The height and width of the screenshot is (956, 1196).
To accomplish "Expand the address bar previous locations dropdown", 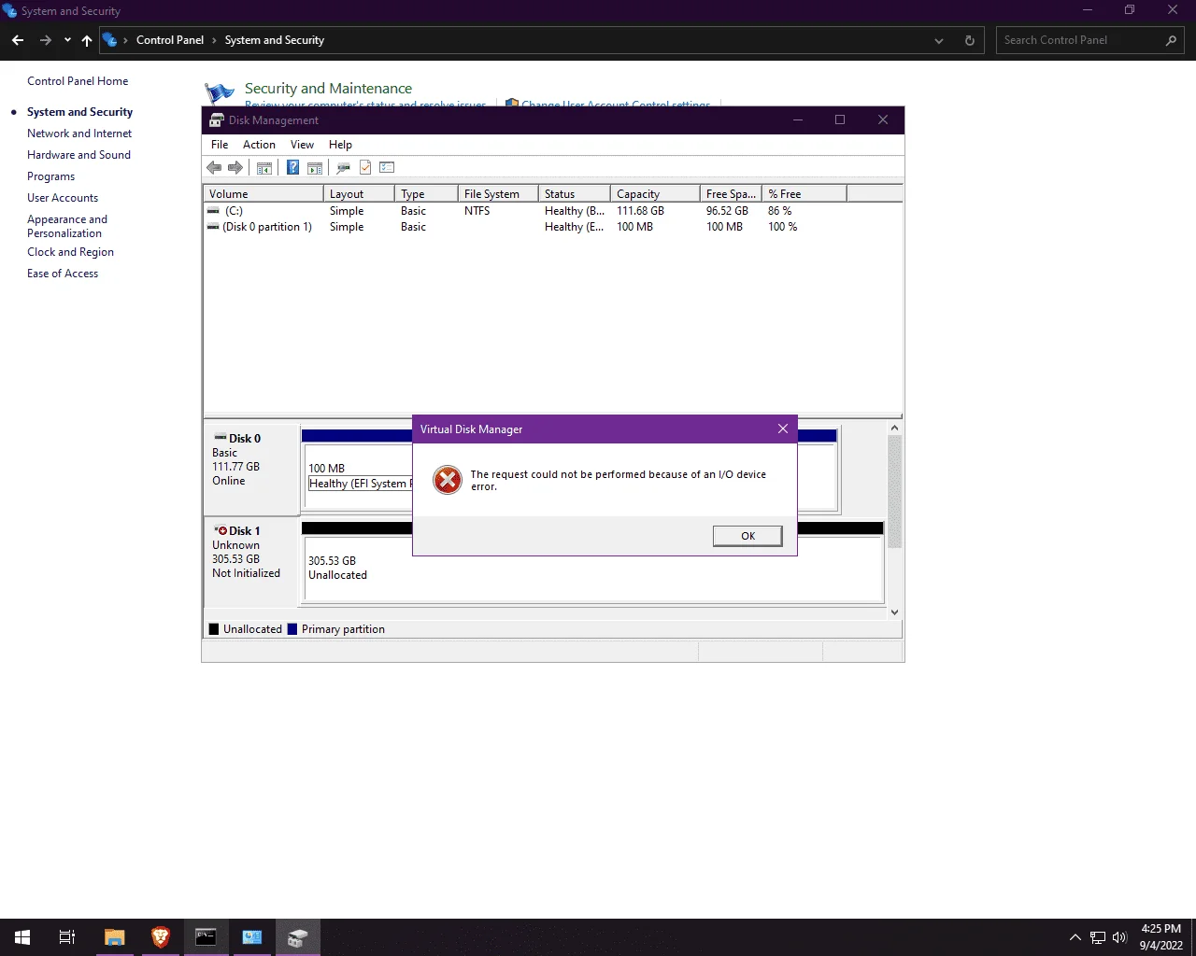I will pos(939,40).
